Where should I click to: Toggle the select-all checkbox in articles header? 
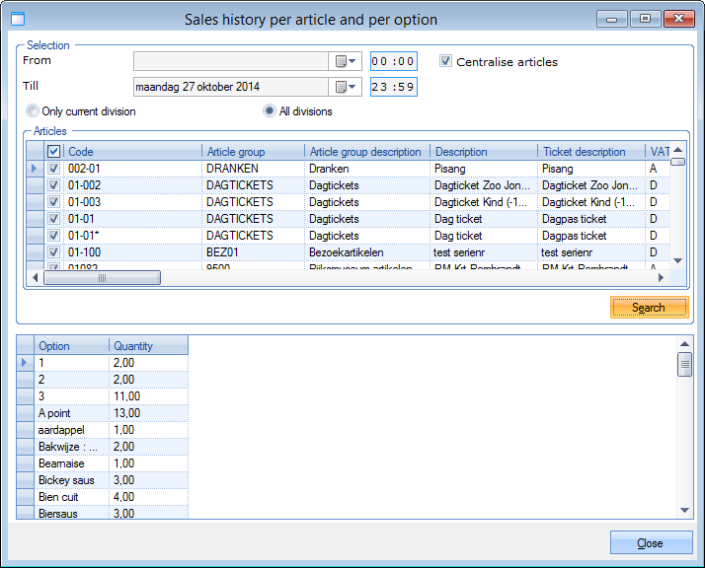click(54, 152)
